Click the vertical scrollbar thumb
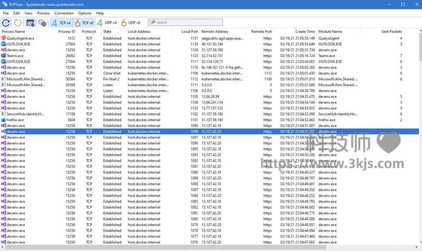This screenshot has height=251, width=422. 420,47
